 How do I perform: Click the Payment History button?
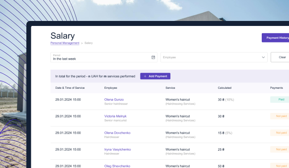click(x=275, y=38)
